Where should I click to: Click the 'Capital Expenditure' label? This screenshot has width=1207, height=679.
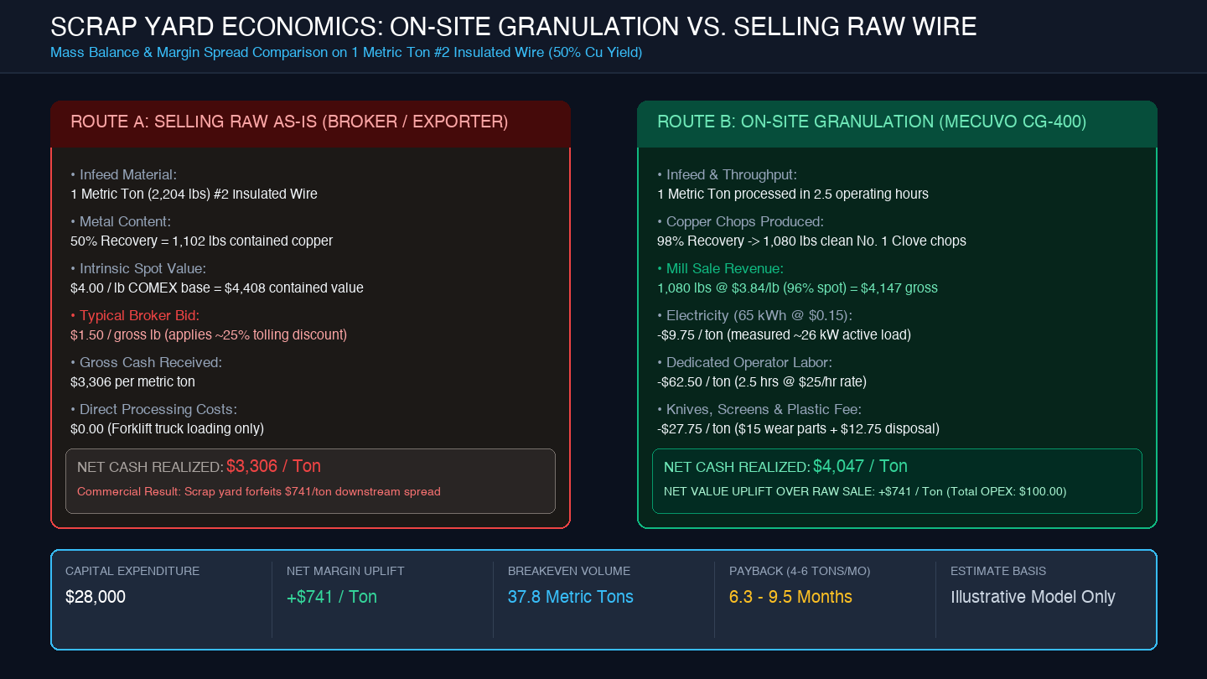point(132,571)
